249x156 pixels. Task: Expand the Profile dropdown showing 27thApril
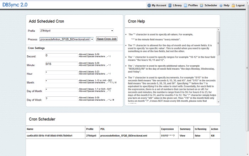(76, 31)
